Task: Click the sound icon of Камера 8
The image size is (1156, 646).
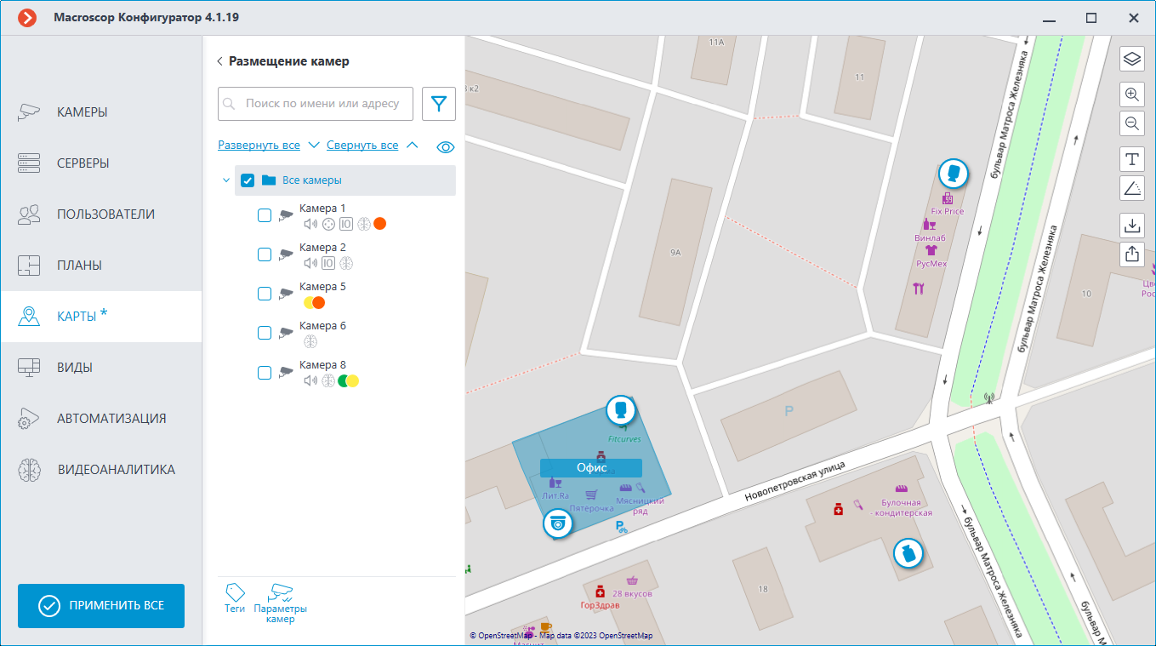Action: point(310,380)
